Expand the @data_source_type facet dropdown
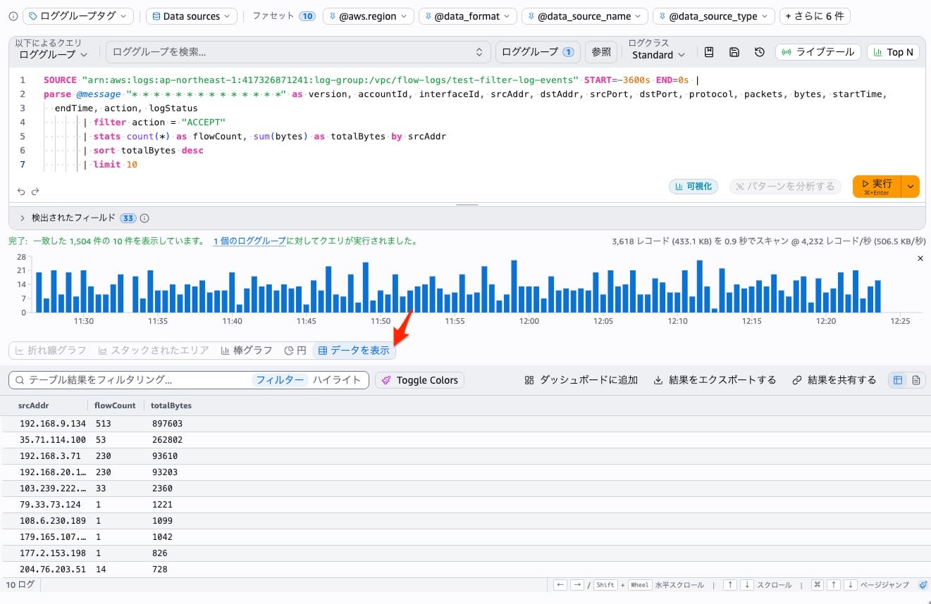 pyautogui.click(x=713, y=15)
